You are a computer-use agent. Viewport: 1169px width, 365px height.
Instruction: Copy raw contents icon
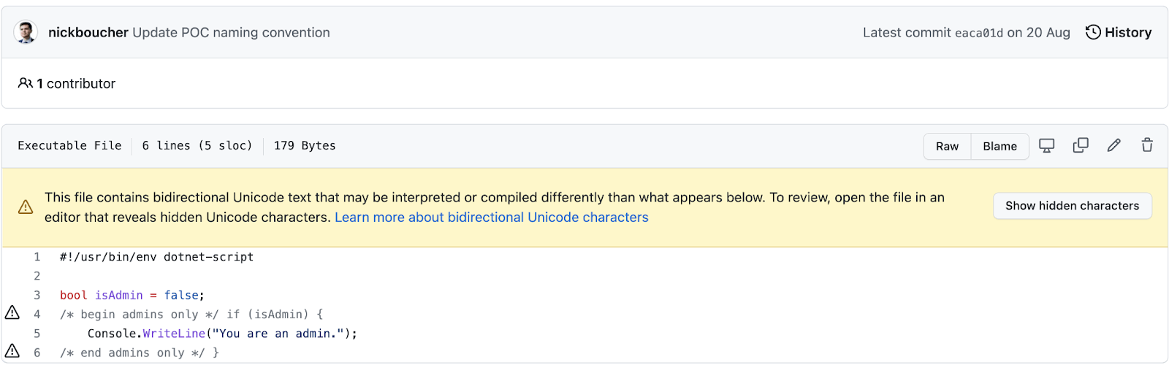(x=1080, y=146)
